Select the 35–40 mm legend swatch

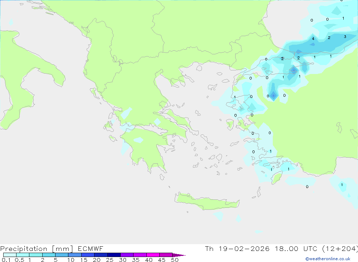[x=140, y=255]
